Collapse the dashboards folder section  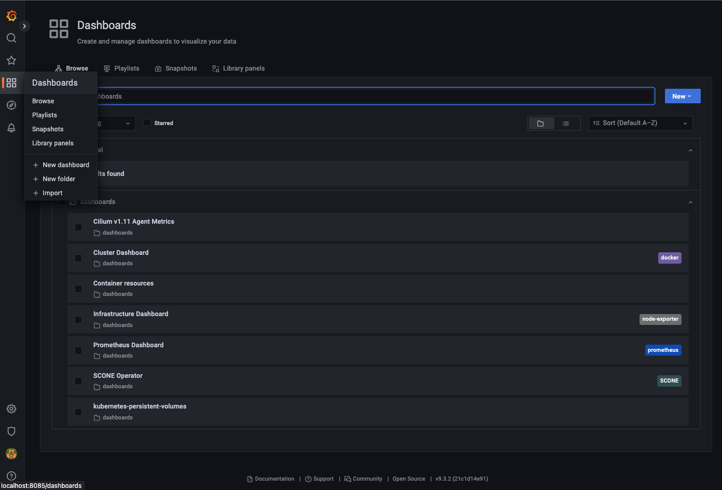pos(690,202)
